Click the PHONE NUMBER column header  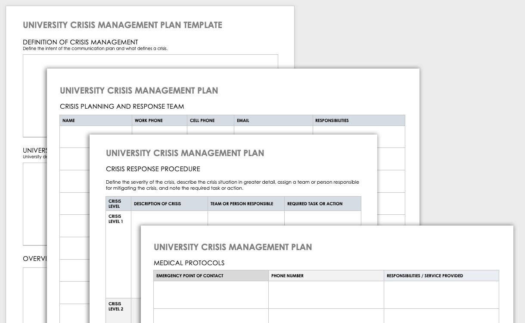click(326, 276)
